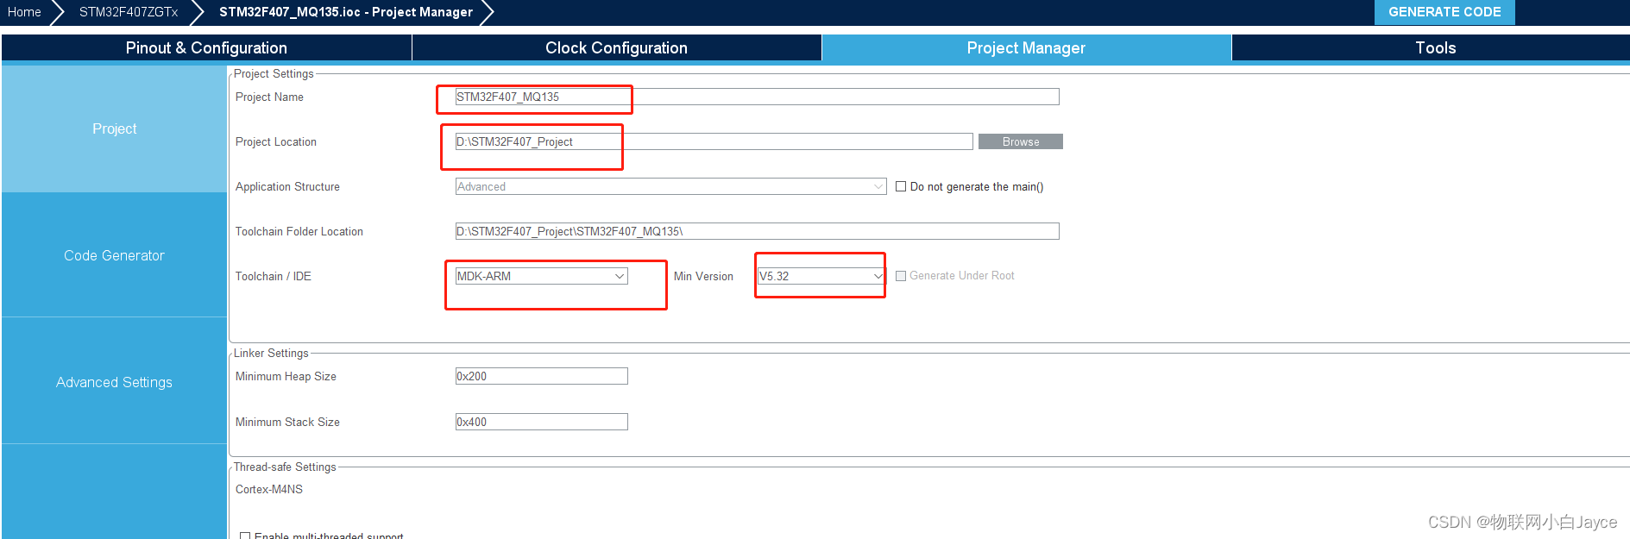Screen dimensions: 1630x539
Task: Click the Project Location input field
Action: 714,141
